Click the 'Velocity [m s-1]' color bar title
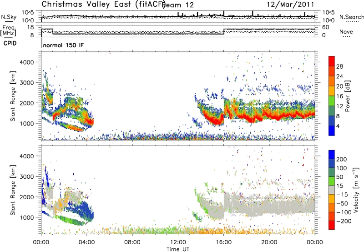 tap(356, 190)
